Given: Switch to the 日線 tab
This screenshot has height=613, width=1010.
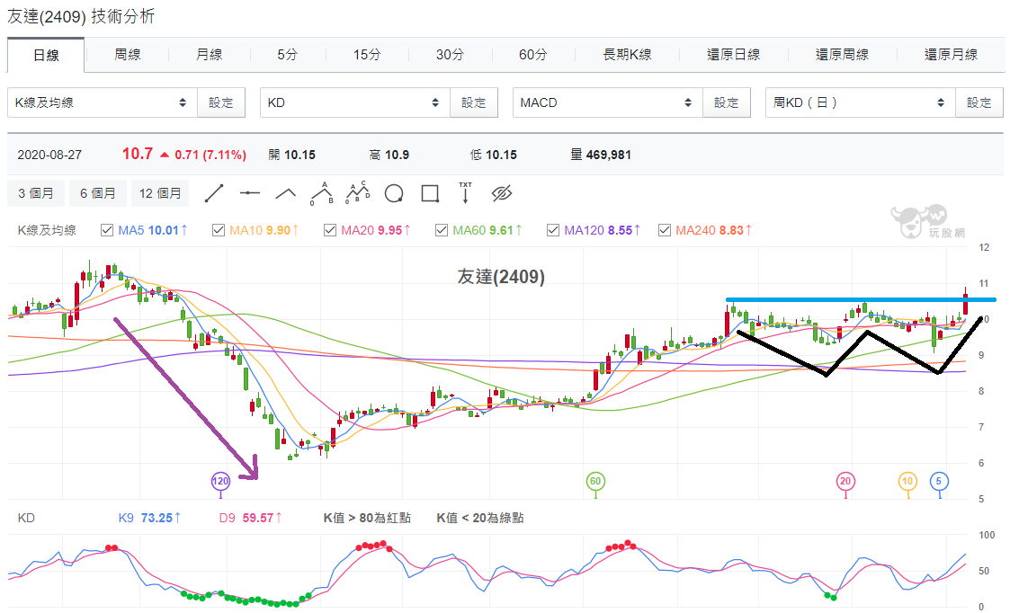Looking at the screenshot, I should click(46, 56).
